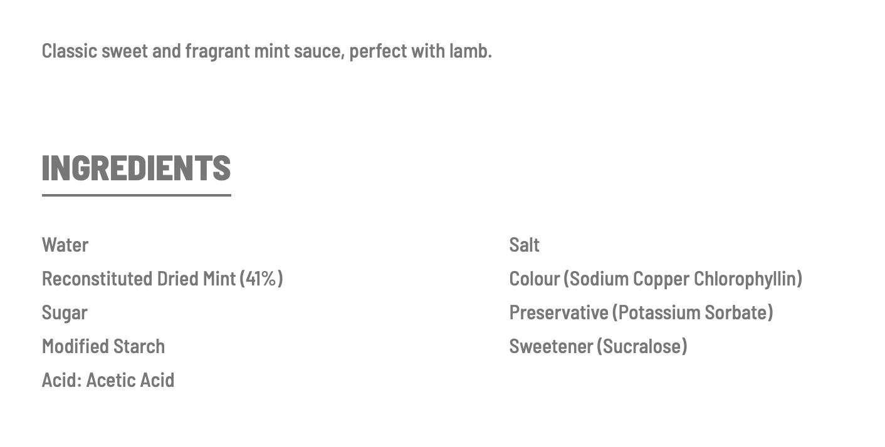
Task: Click Preservative (Potassium Sorbate) entry
Action: click(641, 312)
